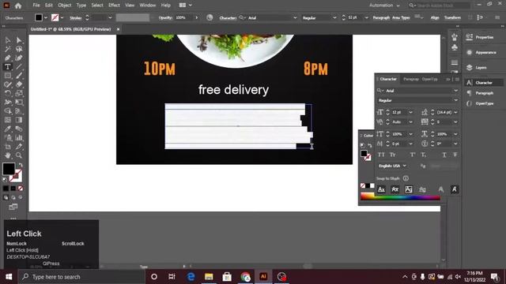Select the Rotate tool
Screen dimensions: 506x284
click(8, 93)
